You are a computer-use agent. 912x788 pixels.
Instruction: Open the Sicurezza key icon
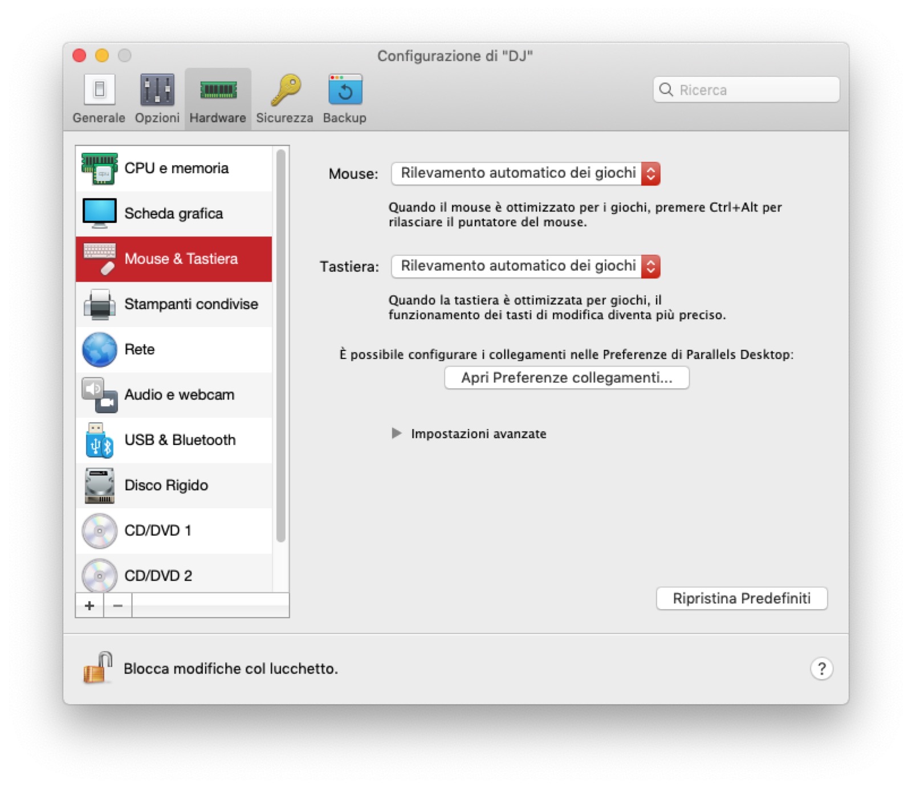285,89
